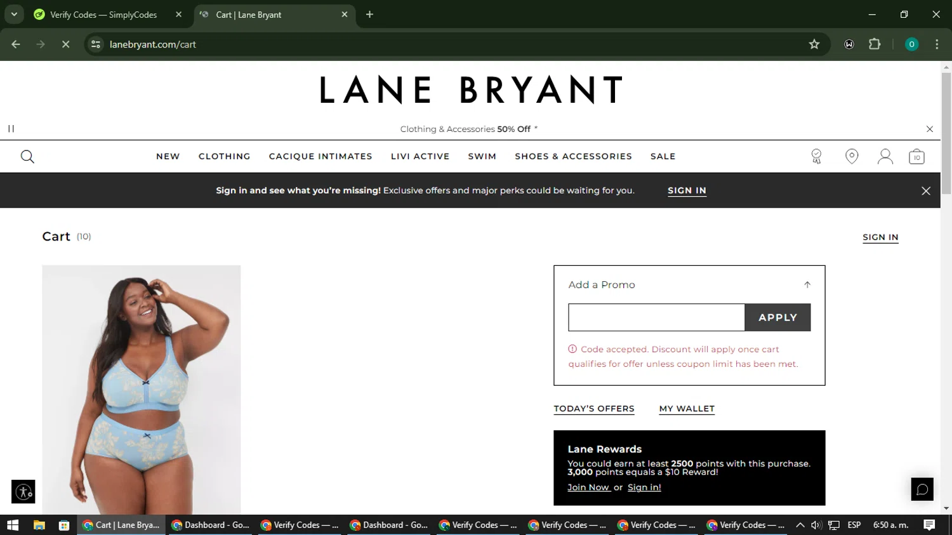The height and width of the screenshot is (535, 952).
Task: Open the volume control in system tray
Action: [x=816, y=525]
